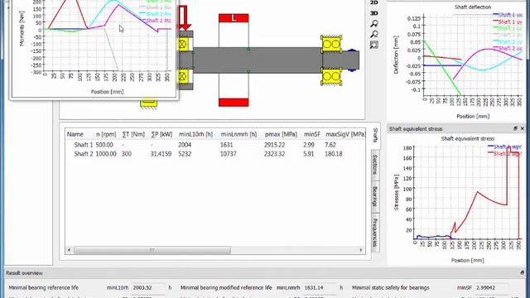Select the Shaft 2 table row
530x298 pixels.
coord(215,154)
